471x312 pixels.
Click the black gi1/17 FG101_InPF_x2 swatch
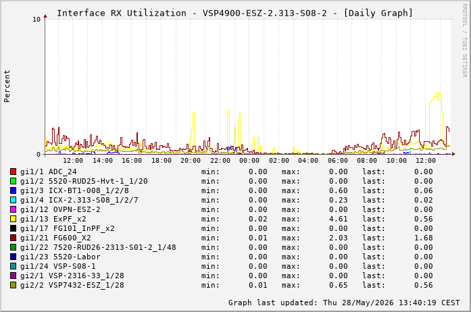coord(13,228)
